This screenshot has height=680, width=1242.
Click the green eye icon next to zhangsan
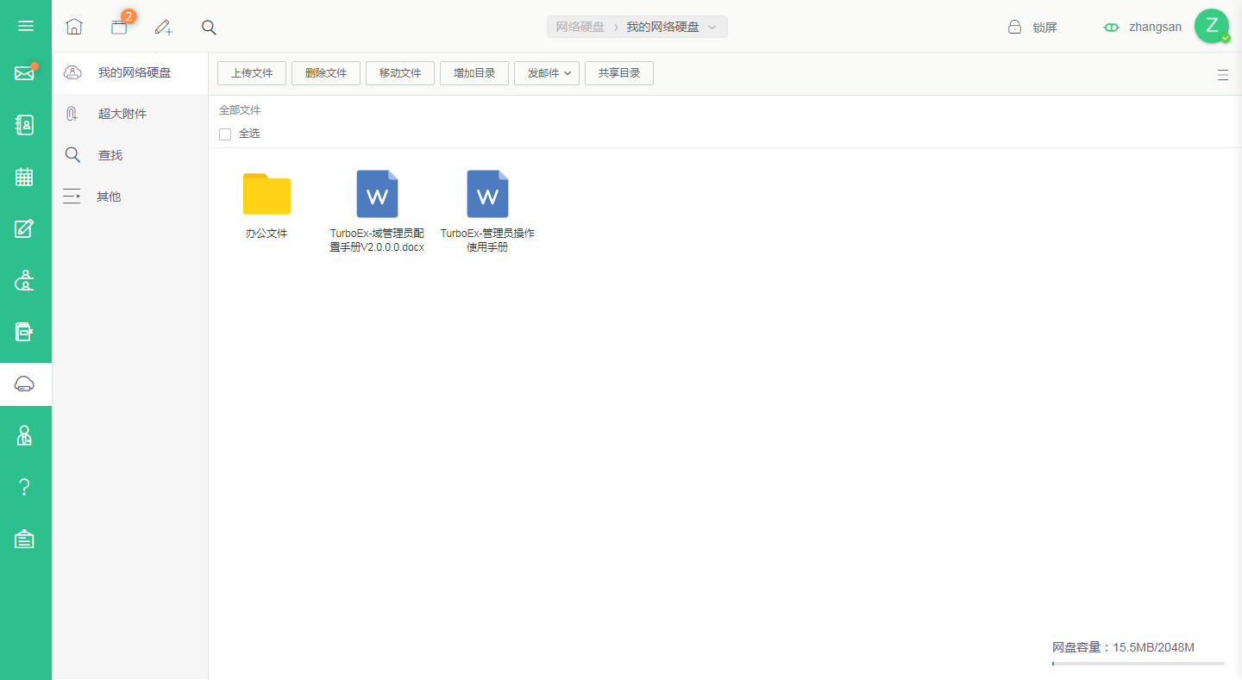pos(1112,28)
